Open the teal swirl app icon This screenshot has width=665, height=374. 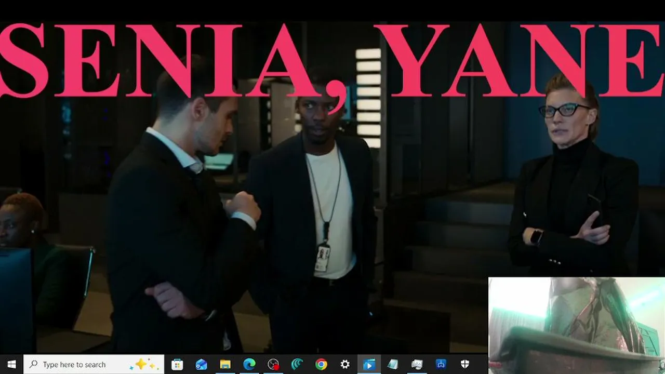pos(297,364)
